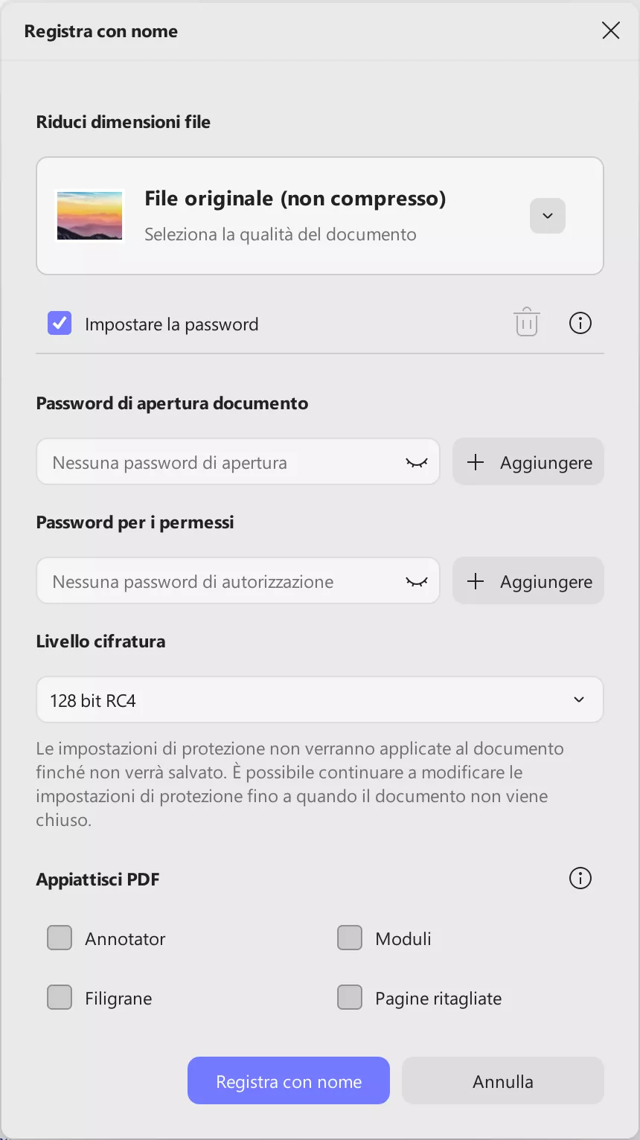640x1140 pixels.
Task: Uncheck the Impostare la password option
Action: point(60,323)
